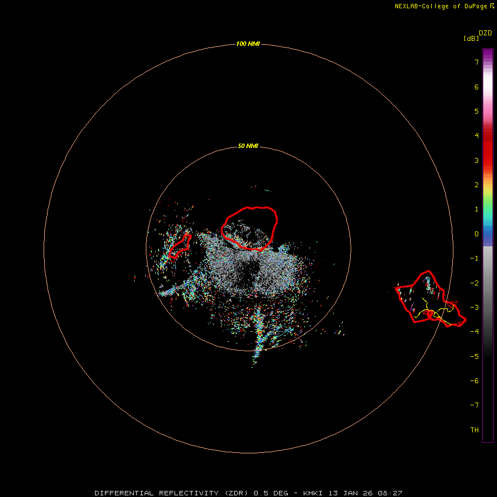The image size is (497, 497).
Task: Click the -6 dB legend value
Action: [x=474, y=381]
